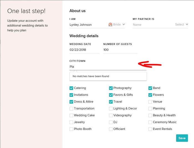This screenshot has height=148, width=194.
Task: Tick the Videography checkbox
Action: pyautogui.click(x=111, y=115)
